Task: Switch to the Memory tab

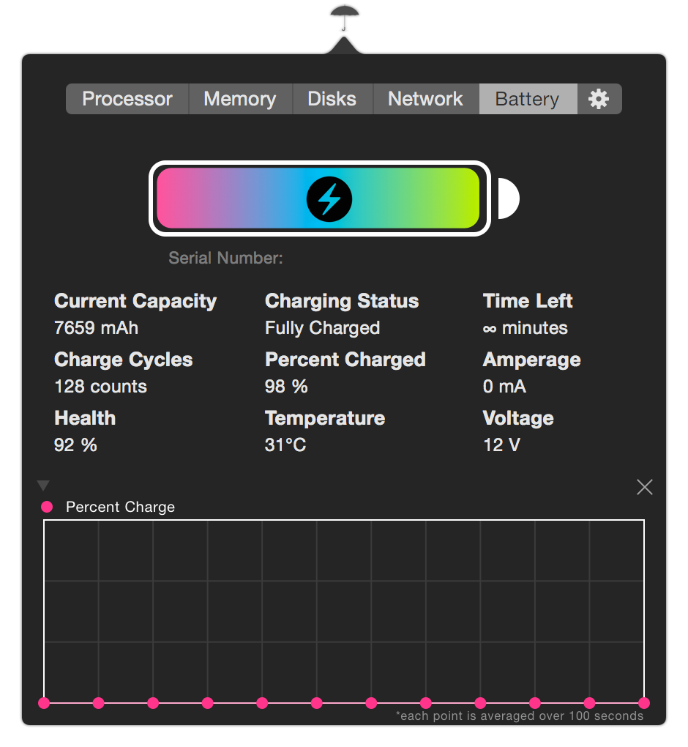Action: click(240, 99)
